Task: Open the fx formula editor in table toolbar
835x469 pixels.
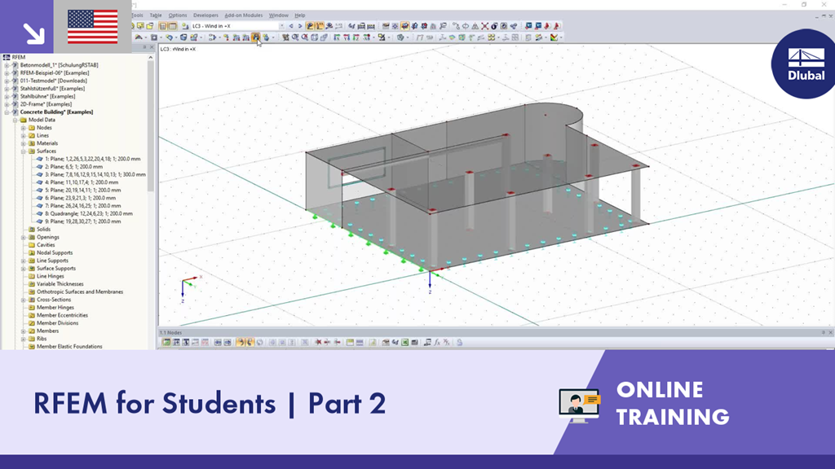Action: (x=437, y=343)
